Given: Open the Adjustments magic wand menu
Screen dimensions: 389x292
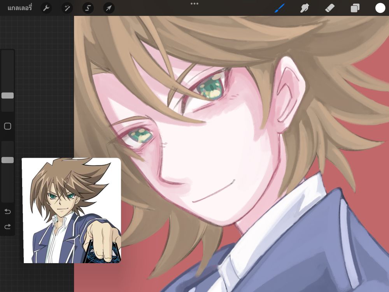Looking at the screenshot, I should [x=67, y=8].
